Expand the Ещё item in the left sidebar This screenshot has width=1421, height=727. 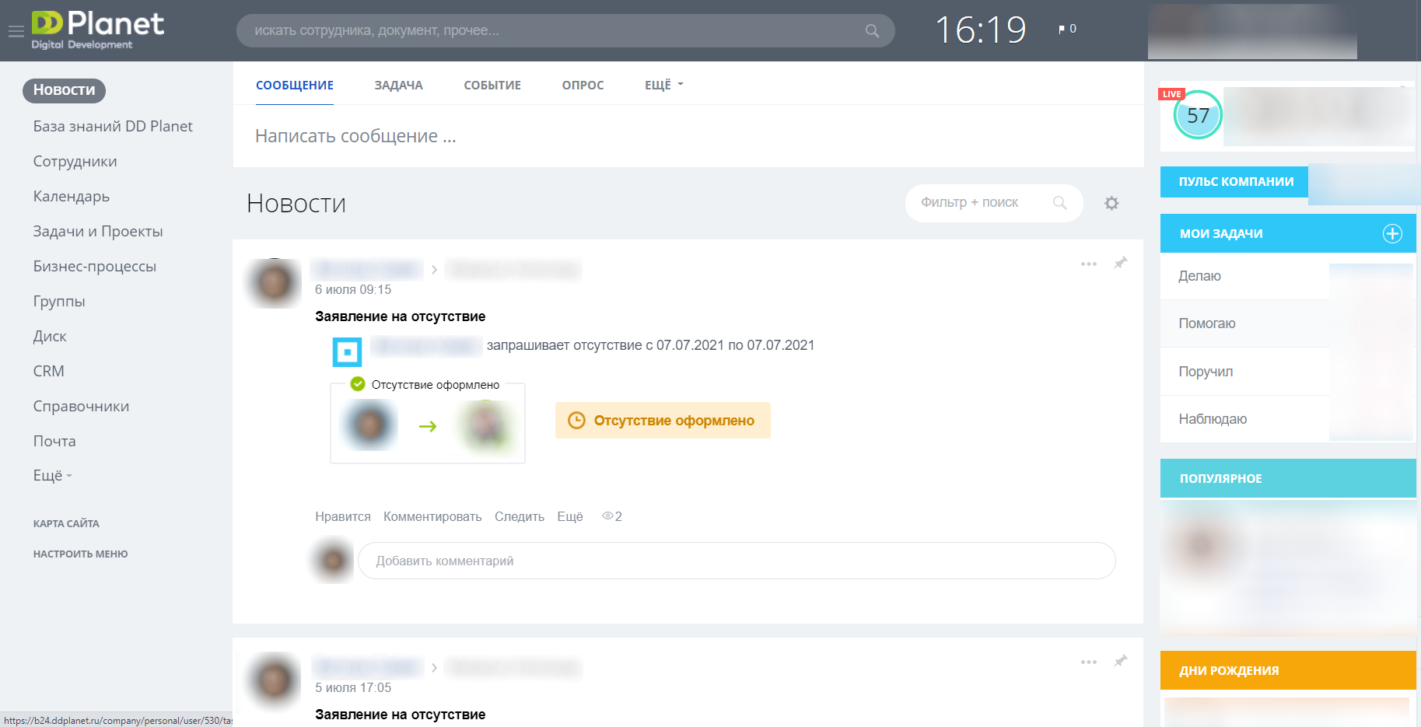pos(52,475)
